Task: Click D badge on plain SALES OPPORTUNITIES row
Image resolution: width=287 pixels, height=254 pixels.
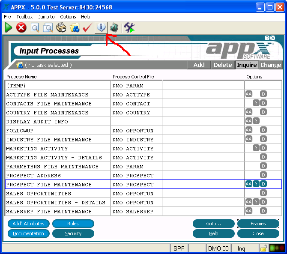Action: tap(263, 193)
